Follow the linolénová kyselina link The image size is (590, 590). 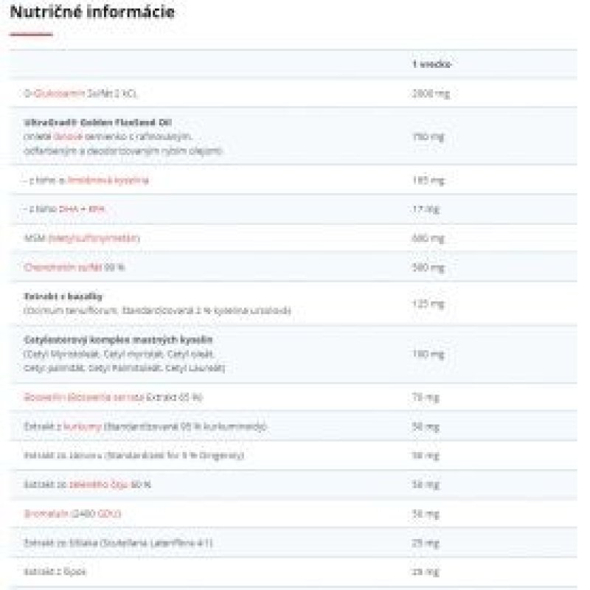(109, 181)
